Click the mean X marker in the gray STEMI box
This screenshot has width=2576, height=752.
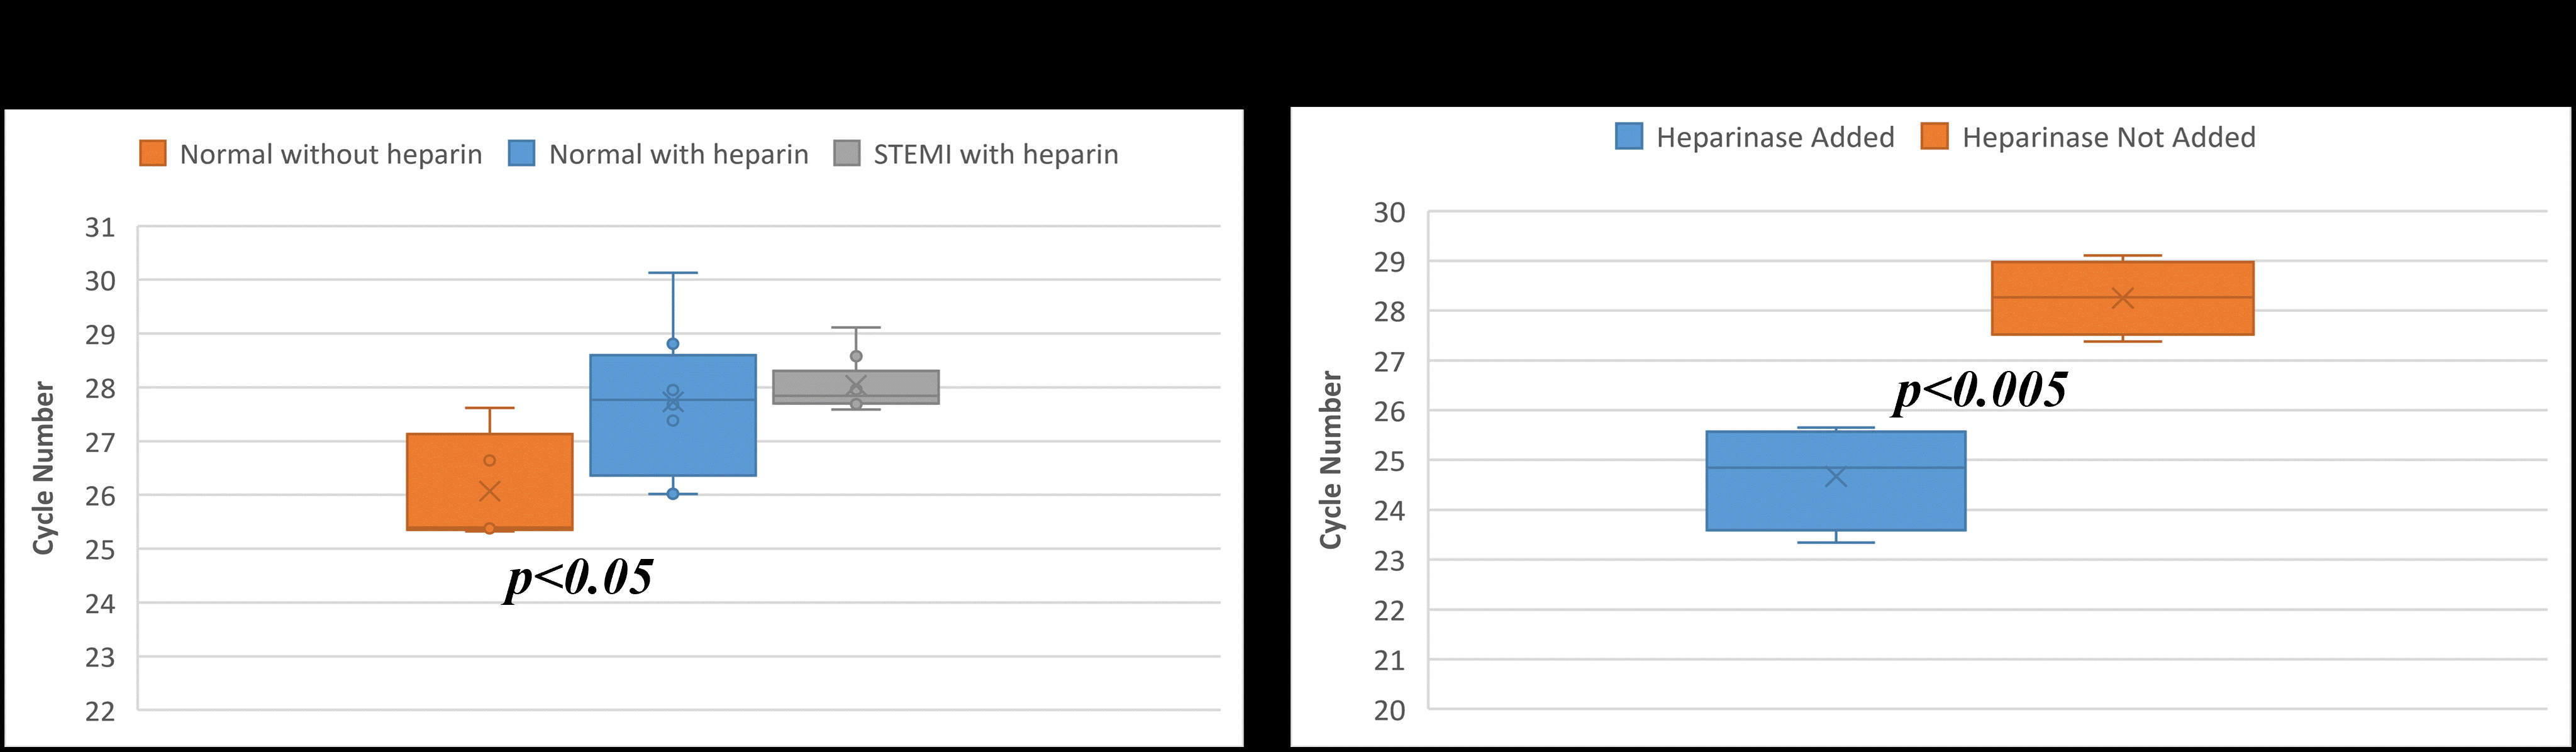(x=855, y=385)
